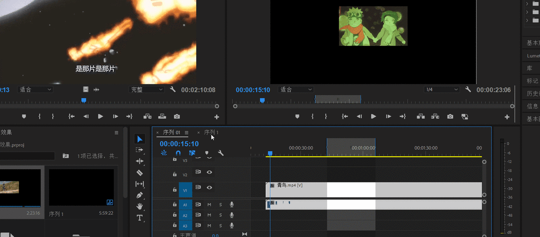Viewport: 540px width, 237px height.
Task: Select the Type tool (T)
Action: [x=139, y=218]
